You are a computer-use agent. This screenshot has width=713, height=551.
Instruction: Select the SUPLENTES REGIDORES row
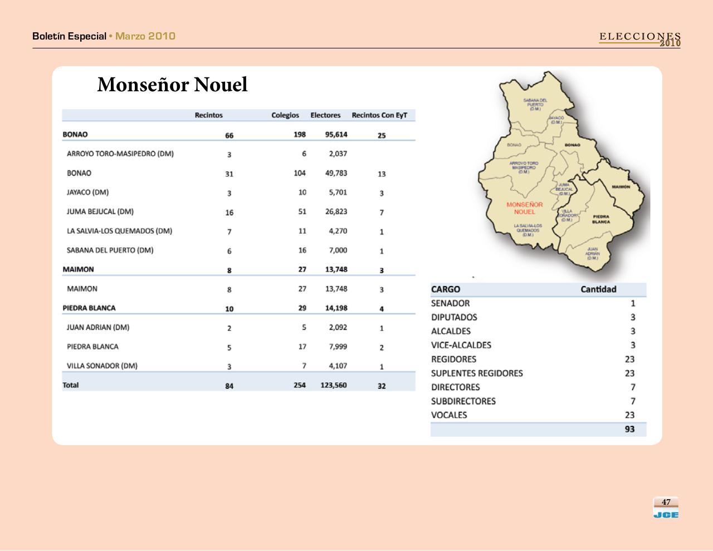(x=477, y=373)
